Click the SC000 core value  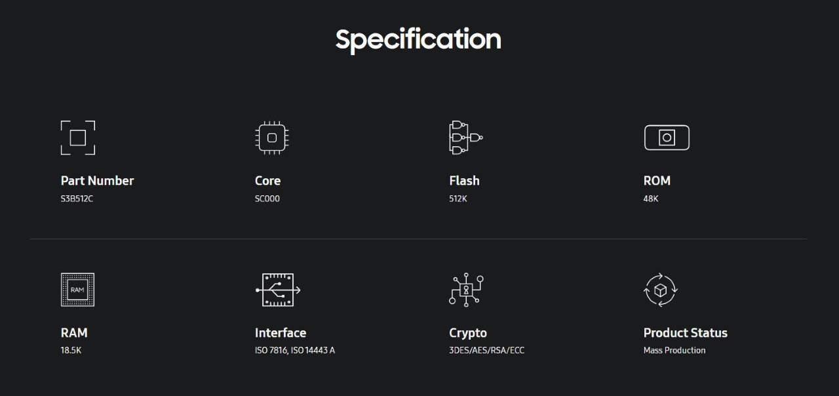point(267,199)
